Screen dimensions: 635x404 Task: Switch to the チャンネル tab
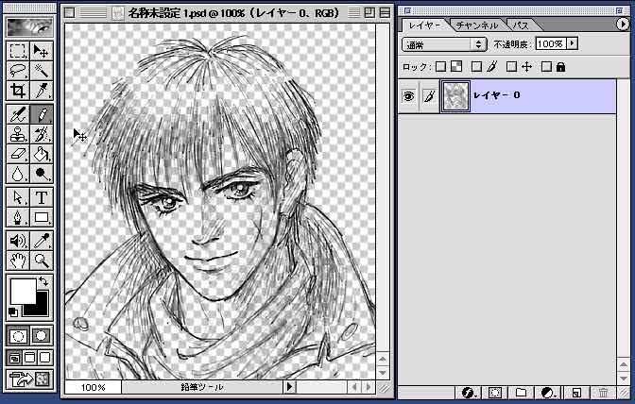tap(476, 25)
